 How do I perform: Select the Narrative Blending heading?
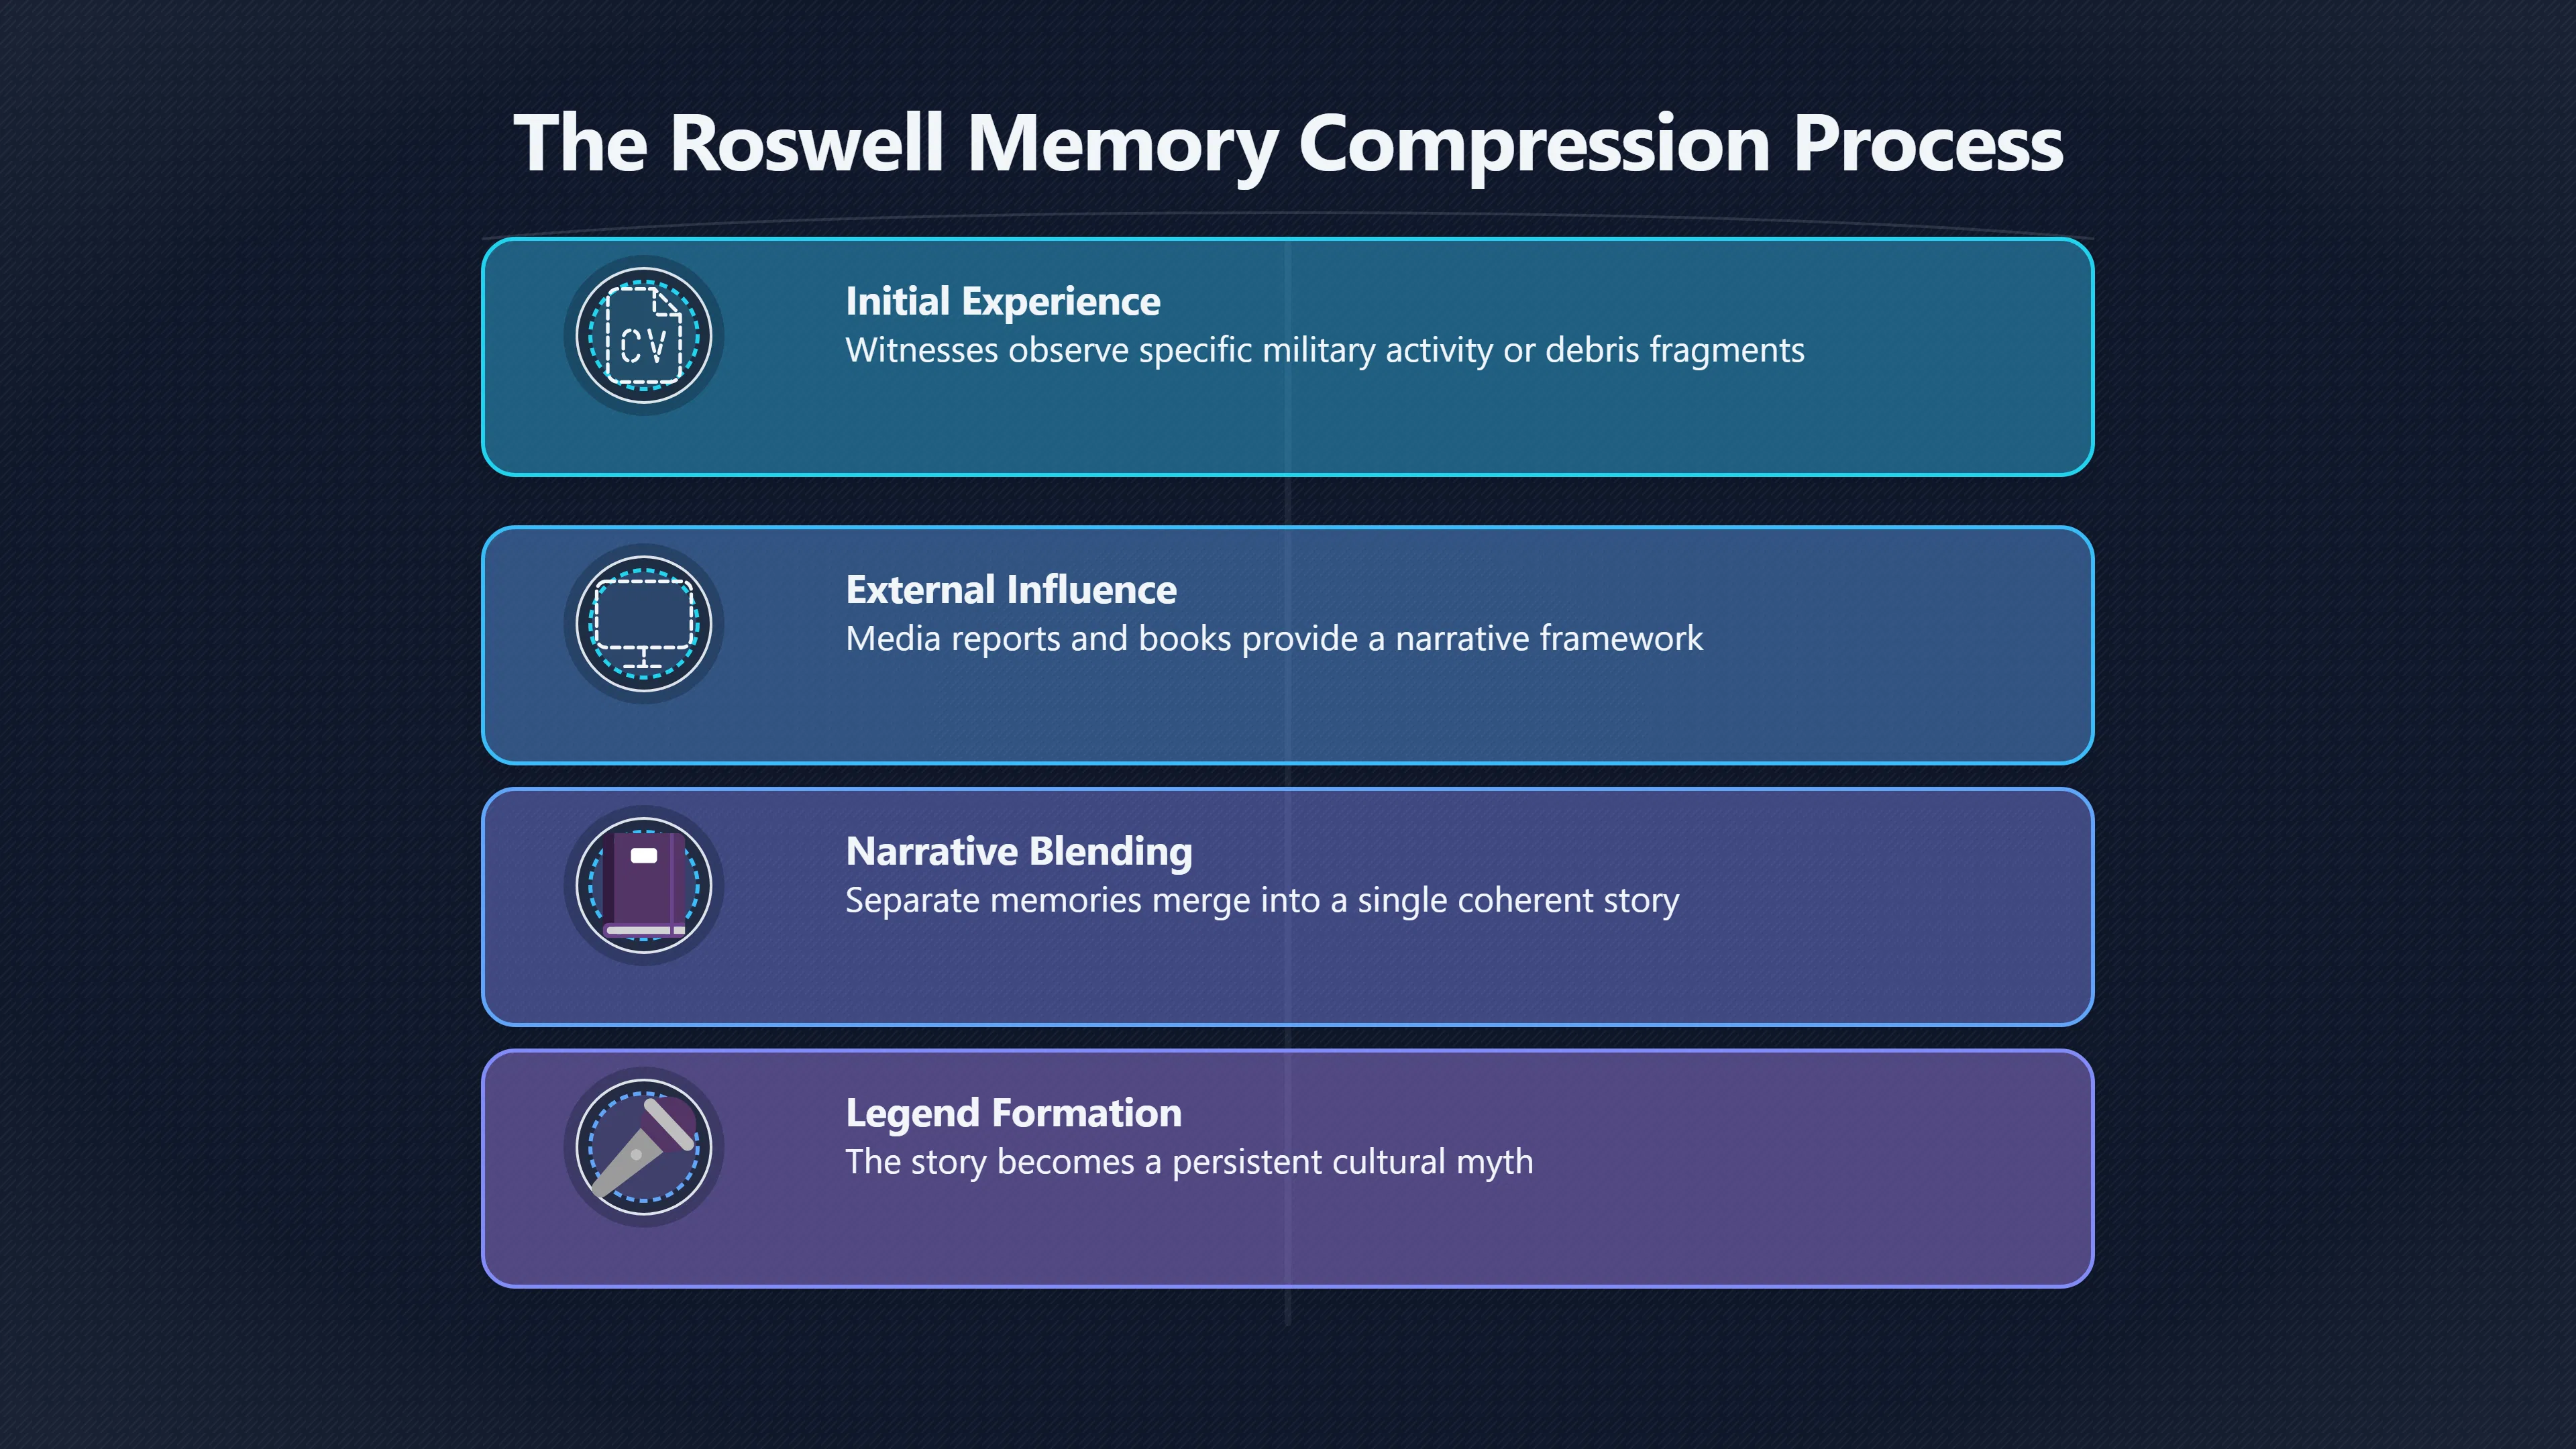[x=1019, y=851]
